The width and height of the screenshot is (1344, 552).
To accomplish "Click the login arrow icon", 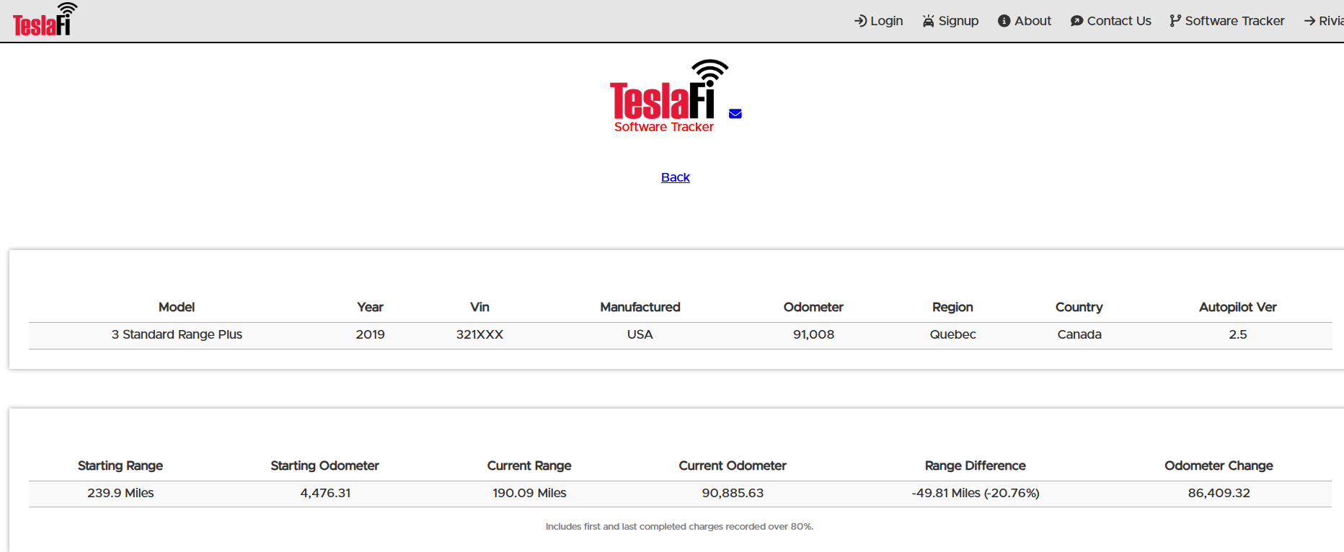I will pyautogui.click(x=860, y=21).
